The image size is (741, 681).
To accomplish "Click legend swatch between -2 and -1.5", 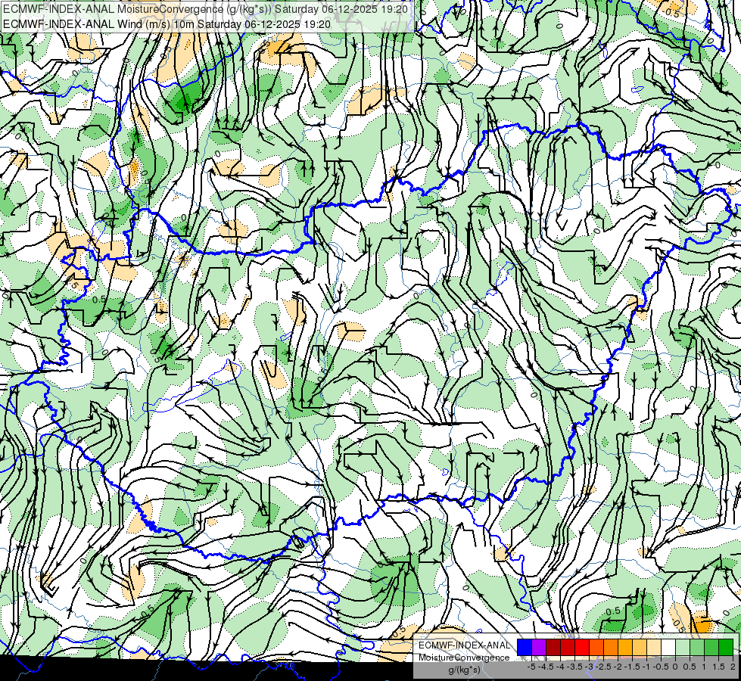I will click(625, 647).
